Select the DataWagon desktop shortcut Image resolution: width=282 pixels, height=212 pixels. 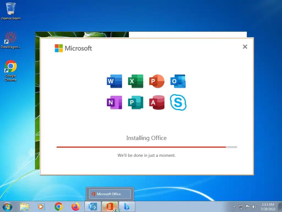[x=11, y=40]
